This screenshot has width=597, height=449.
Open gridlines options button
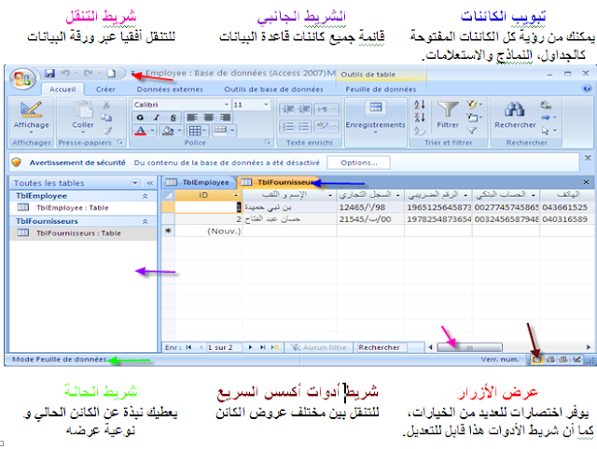click(197, 131)
